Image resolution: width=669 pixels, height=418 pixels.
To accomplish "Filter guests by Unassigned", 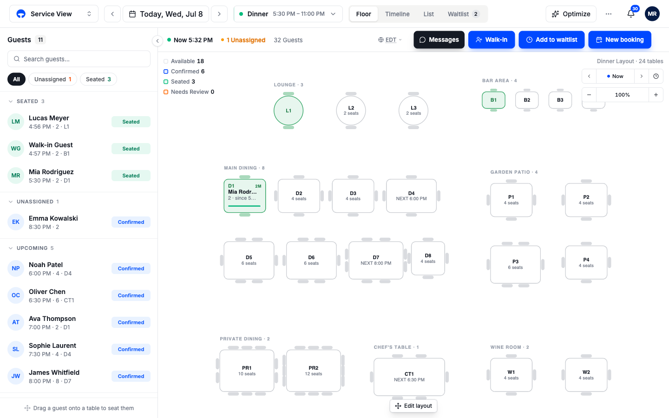I will [53, 79].
